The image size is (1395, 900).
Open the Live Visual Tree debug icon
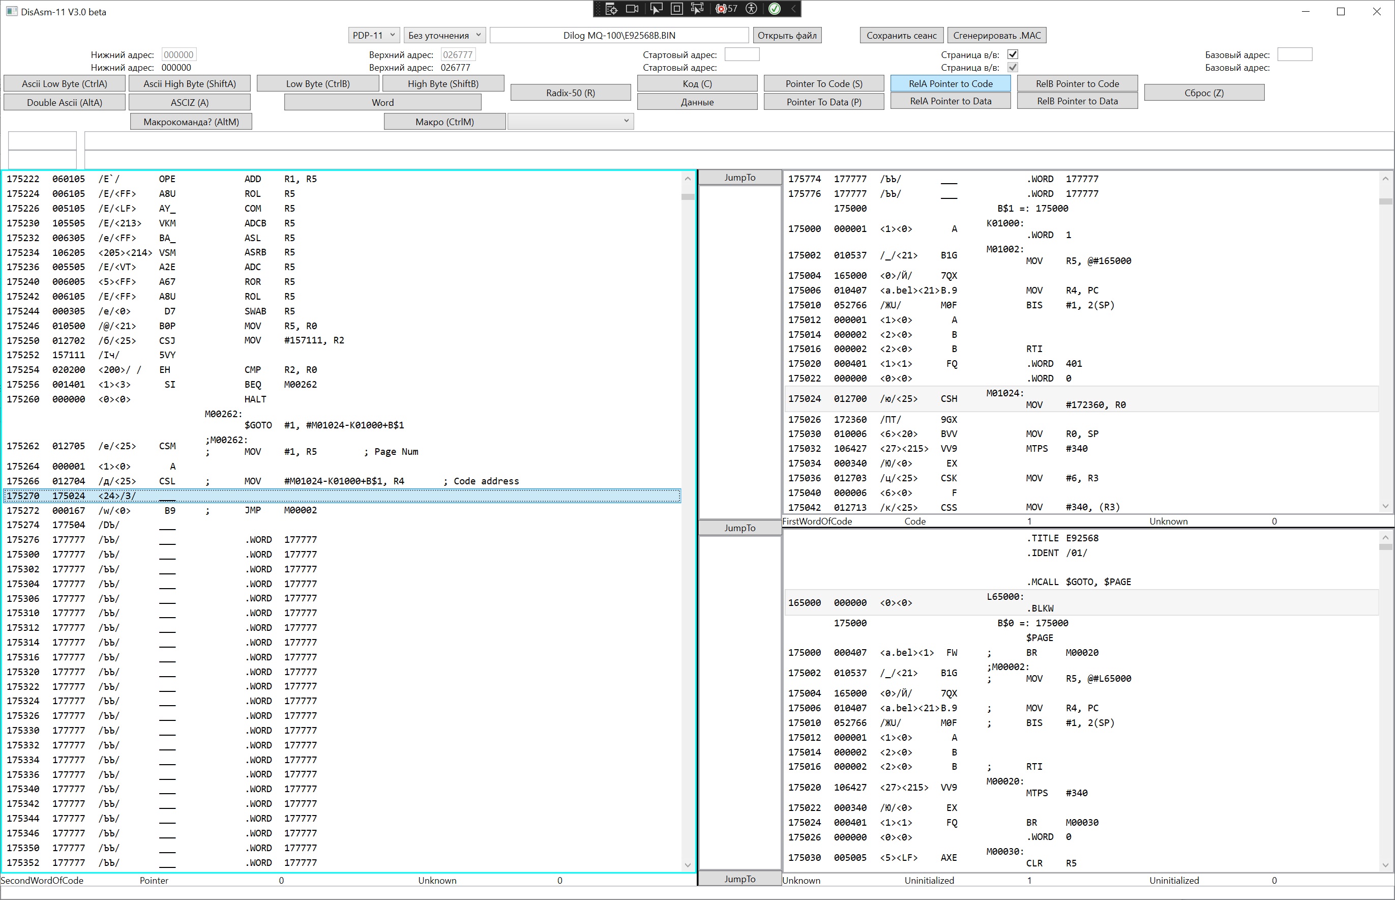point(611,9)
